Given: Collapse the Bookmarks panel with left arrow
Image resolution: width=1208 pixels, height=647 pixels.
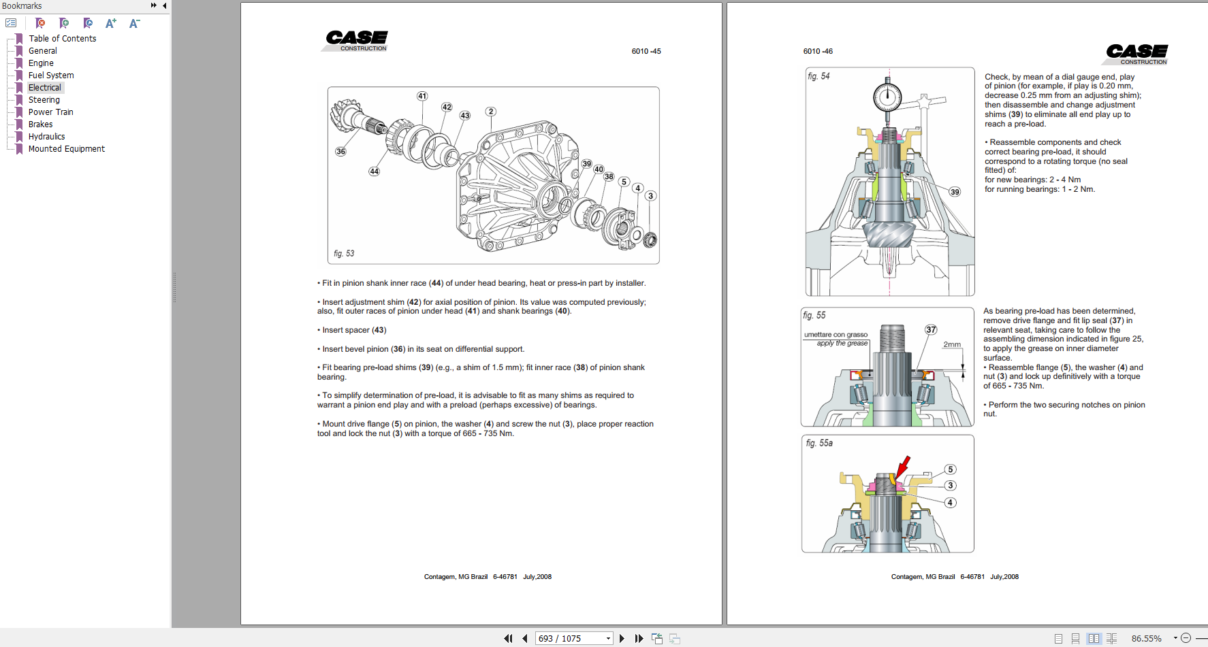Looking at the screenshot, I should (164, 5).
